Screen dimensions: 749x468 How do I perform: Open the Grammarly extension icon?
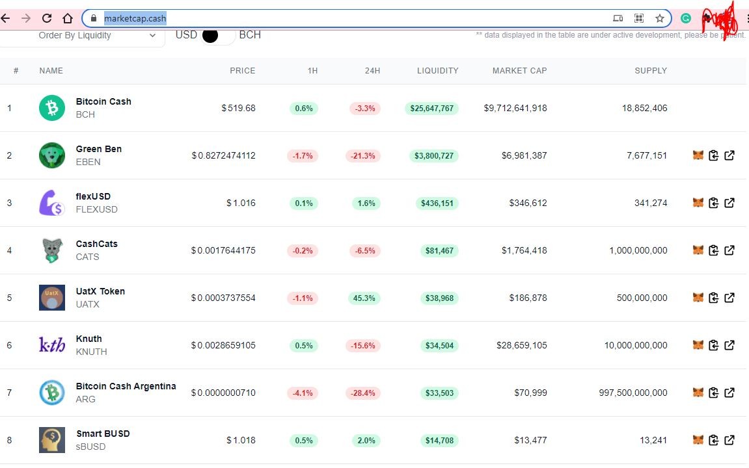pyautogui.click(x=686, y=18)
